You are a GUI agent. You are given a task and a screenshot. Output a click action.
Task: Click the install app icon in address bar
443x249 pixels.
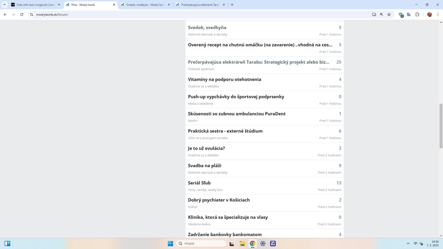pos(374,15)
